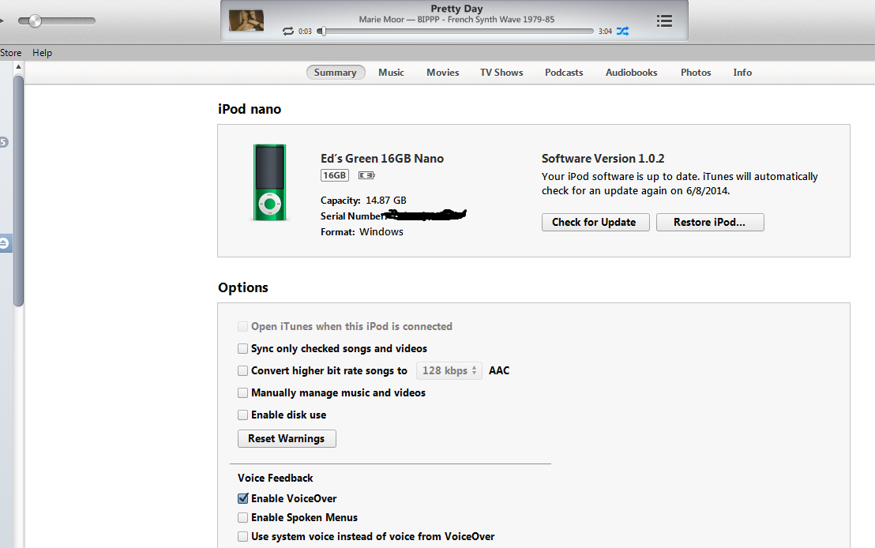Image resolution: width=875 pixels, height=548 pixels.
Task: Click the Capacity 14.87 GB text
Action: pos(363,201)
